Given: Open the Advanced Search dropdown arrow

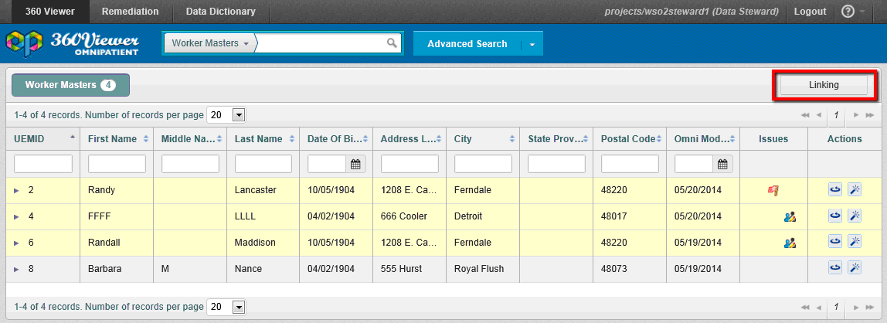Looking at the screenshot, I should click(532, 44).
